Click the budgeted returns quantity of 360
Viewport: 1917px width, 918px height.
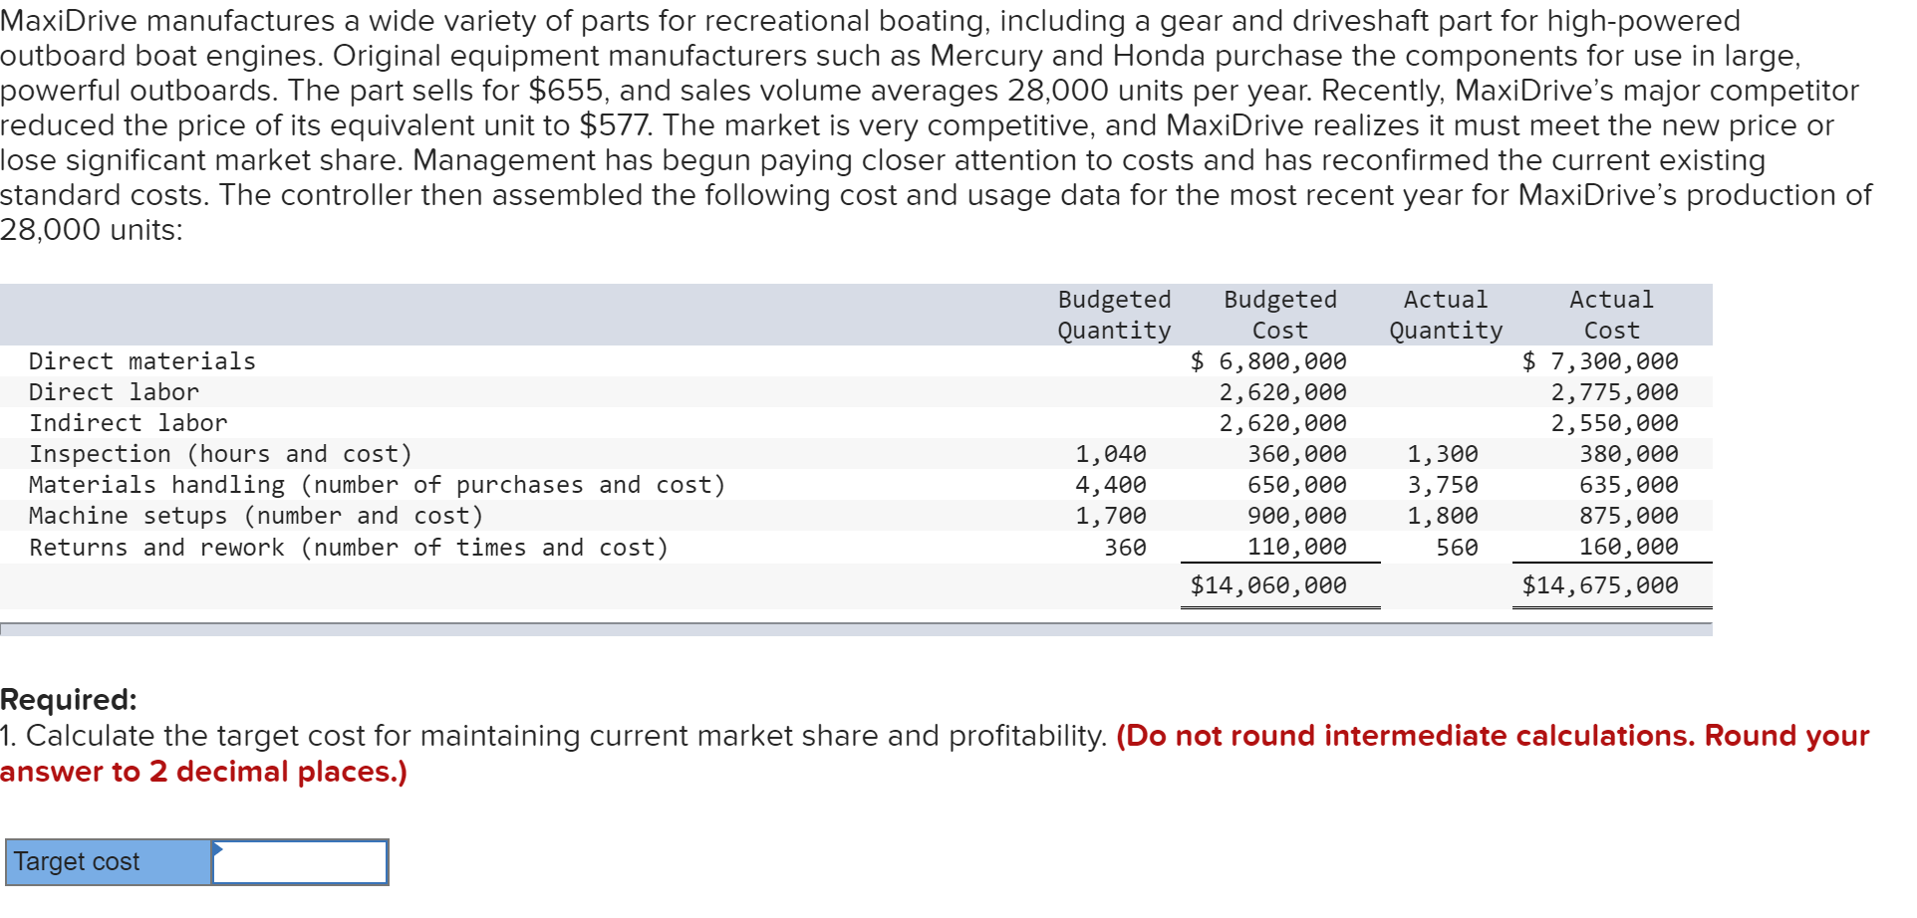[1126, 548]
